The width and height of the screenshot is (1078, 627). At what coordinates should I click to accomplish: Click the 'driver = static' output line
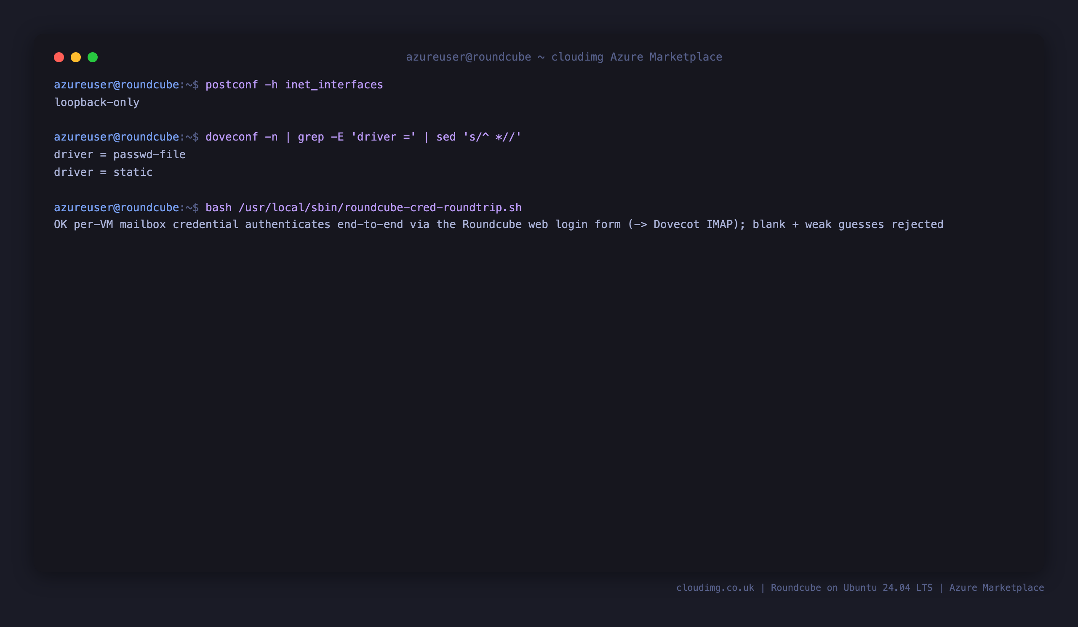(x=103, y=172)
